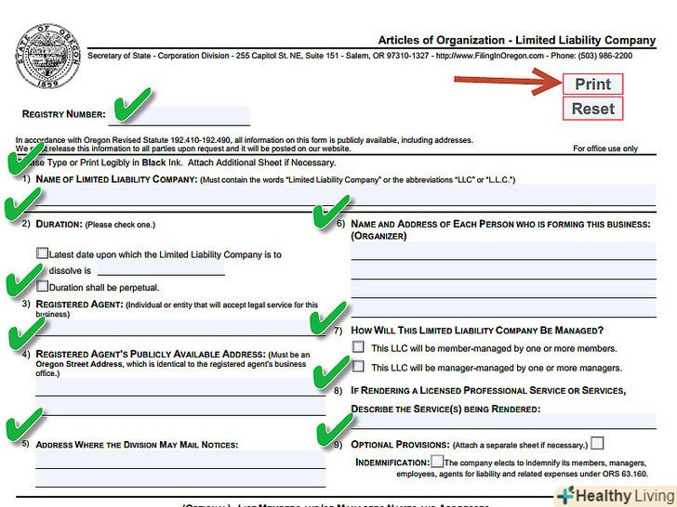The width and height of the screenshot is (677, 507).
Task: Check the Indemnification box
Action: point(437,461)
